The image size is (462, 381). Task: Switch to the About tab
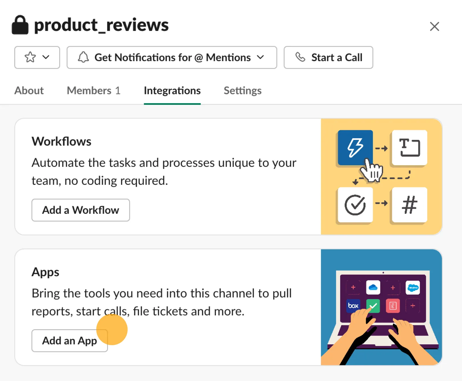tap(29, 90)
